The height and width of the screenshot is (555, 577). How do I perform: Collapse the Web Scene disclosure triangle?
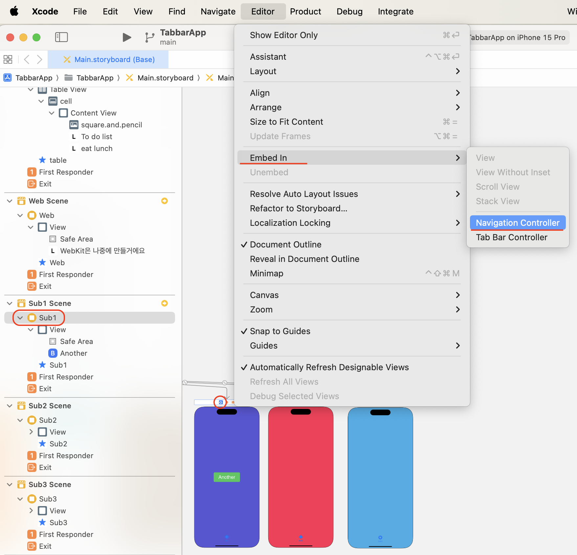coord(10,201)
